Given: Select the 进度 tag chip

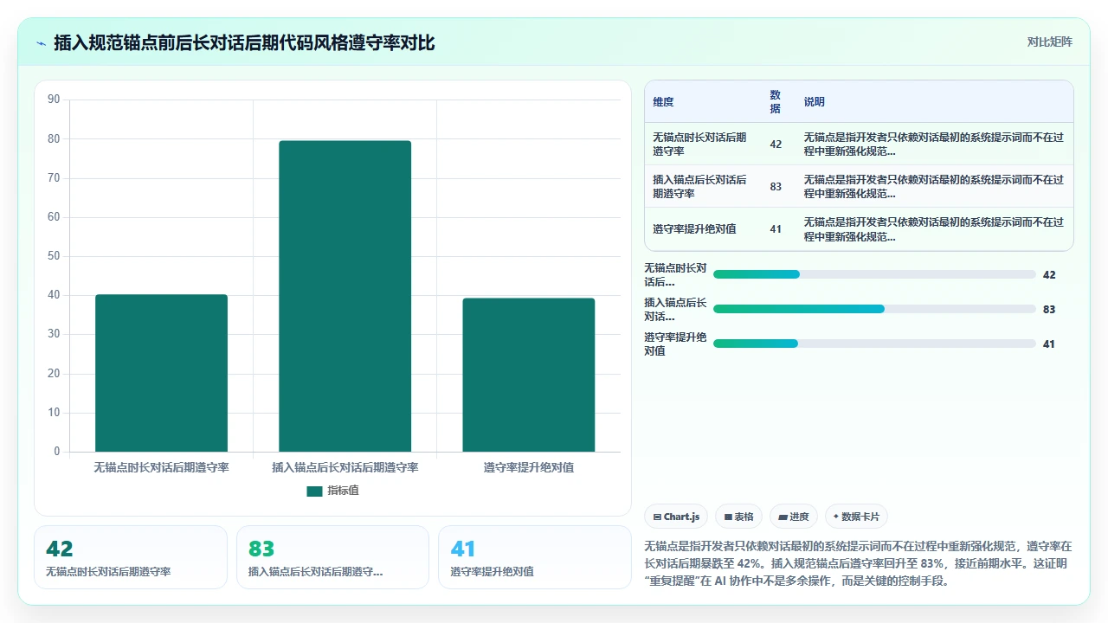Looking at the screenshot, I should (794, 517).
